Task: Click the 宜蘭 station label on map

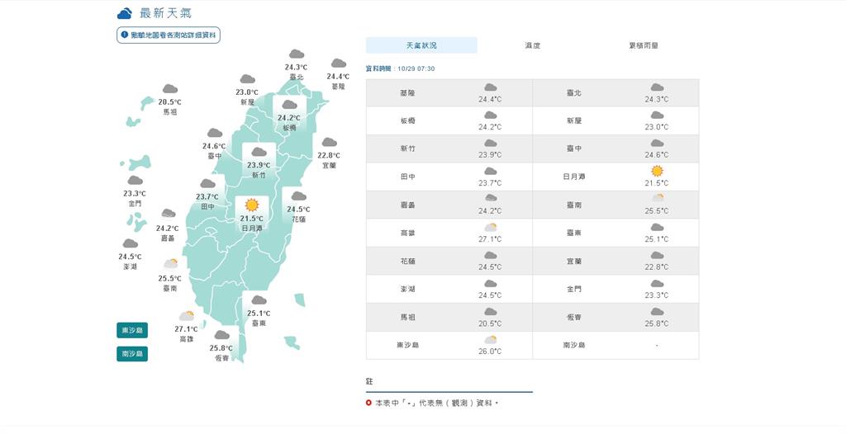Action: 329,166
